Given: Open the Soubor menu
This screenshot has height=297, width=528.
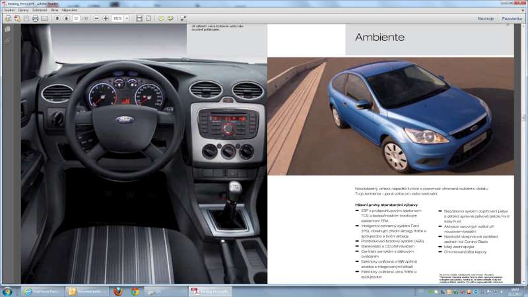Looking at the screenshot, I should [x=9, y=11].
